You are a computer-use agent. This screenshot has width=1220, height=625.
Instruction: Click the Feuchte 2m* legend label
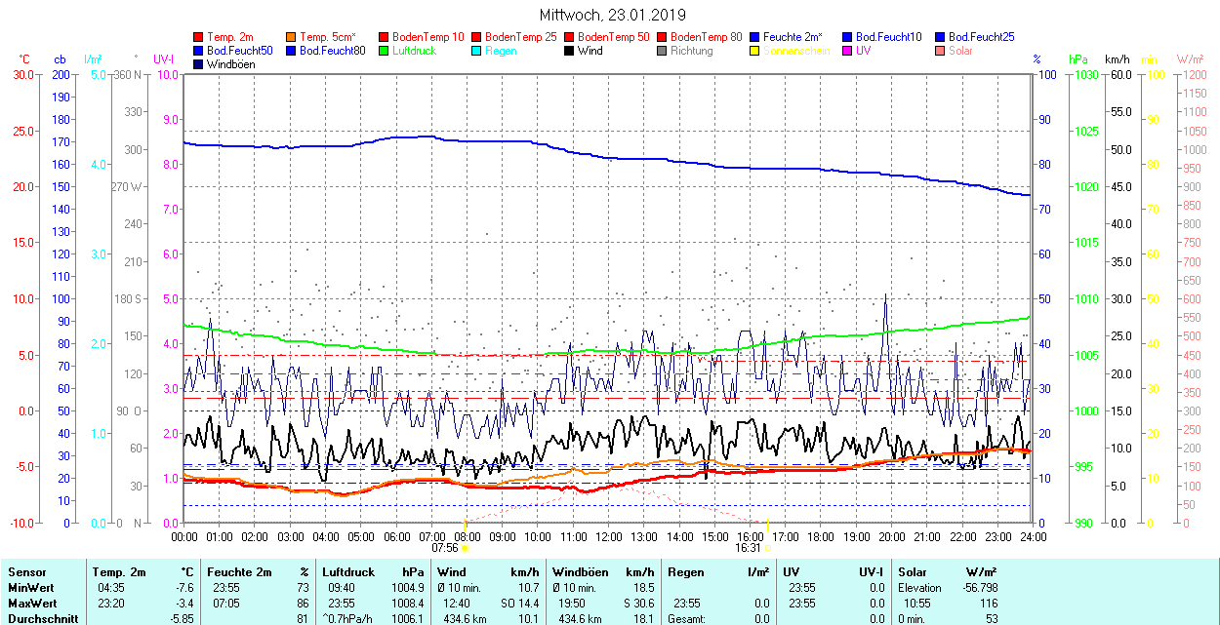793,37
